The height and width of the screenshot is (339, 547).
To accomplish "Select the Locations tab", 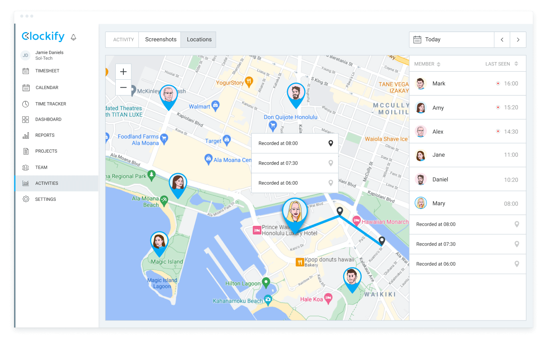I will click(x=199, y=40).
